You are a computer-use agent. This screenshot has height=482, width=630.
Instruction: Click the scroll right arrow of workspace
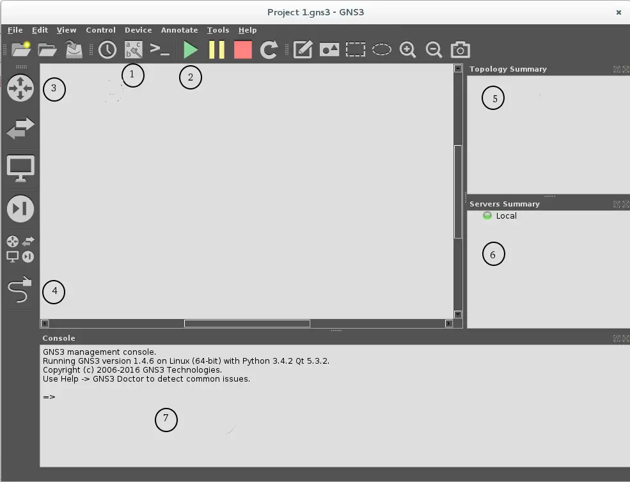tap(449, 323)
